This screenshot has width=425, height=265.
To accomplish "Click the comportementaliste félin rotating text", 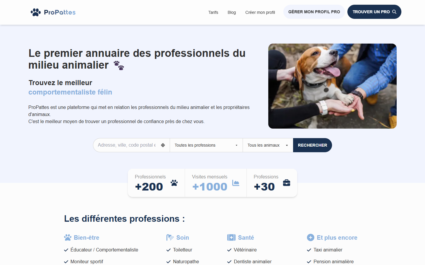I will point(70,92).
